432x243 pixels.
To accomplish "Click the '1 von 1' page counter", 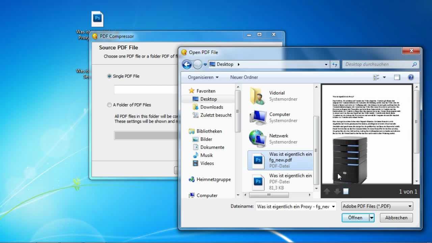I will pyautogui.click(x=408, y=192).
